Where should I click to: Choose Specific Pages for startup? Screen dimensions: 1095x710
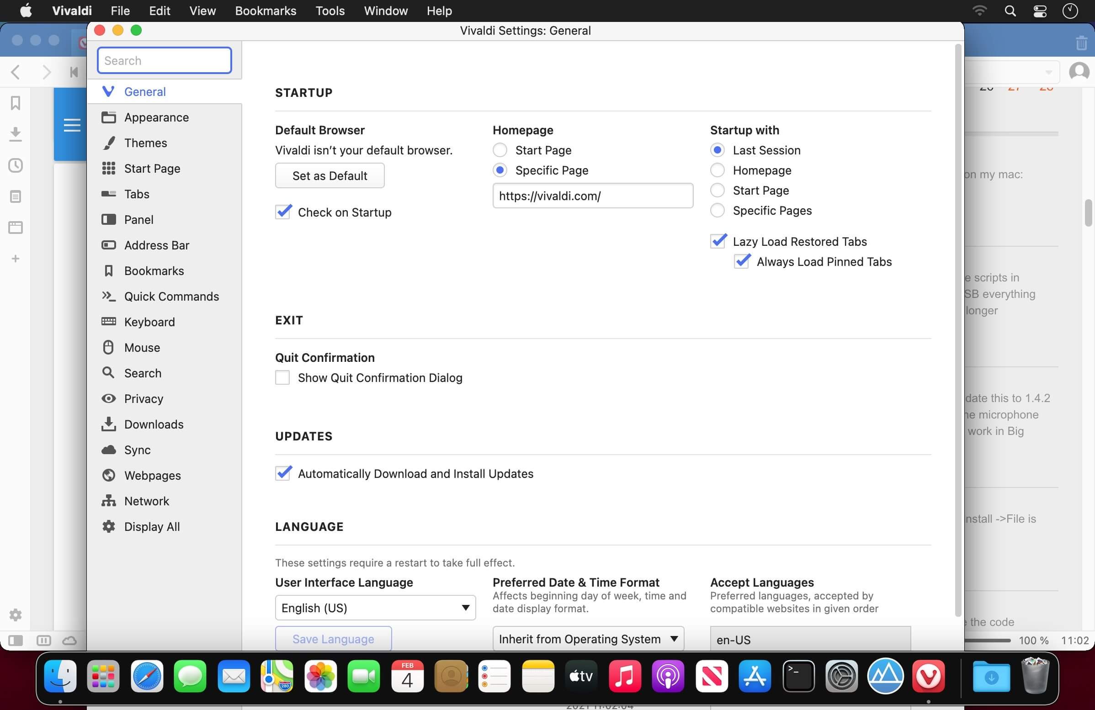pyautogui.click(x=717, y=211)
